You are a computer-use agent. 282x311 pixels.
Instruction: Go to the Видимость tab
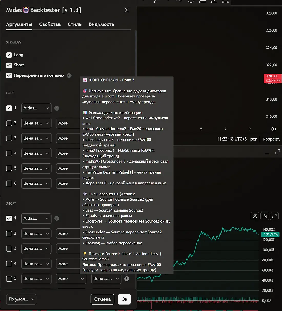tap(101, 24)
